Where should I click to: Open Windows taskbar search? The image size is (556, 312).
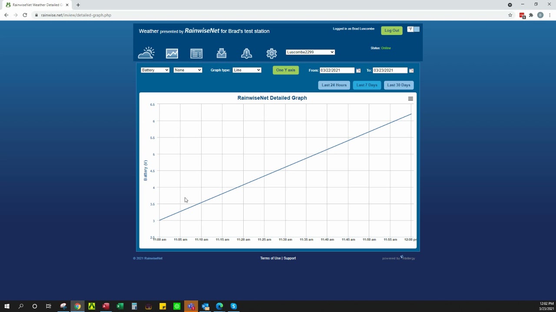(21, 306)
